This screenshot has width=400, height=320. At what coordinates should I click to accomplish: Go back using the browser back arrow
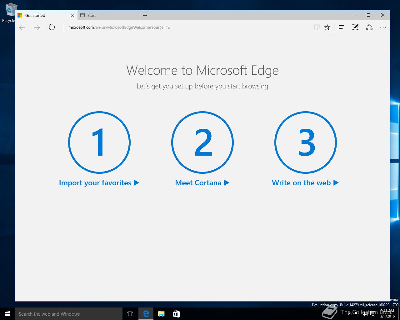[22, 27]
